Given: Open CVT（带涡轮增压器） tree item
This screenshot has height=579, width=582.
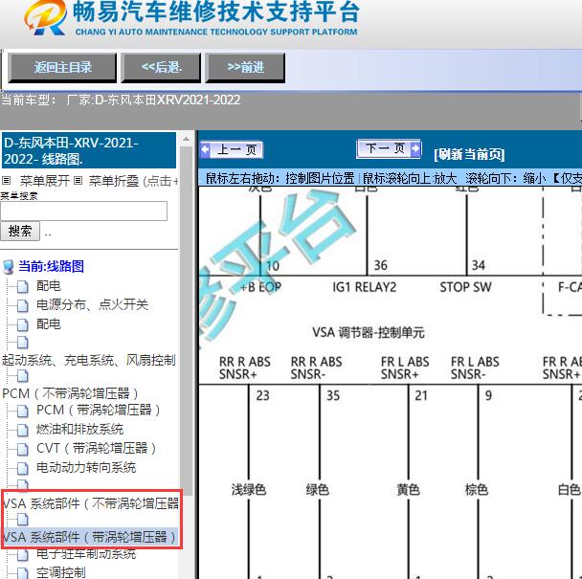Looking at the screenshot, I should coord(97,448).
